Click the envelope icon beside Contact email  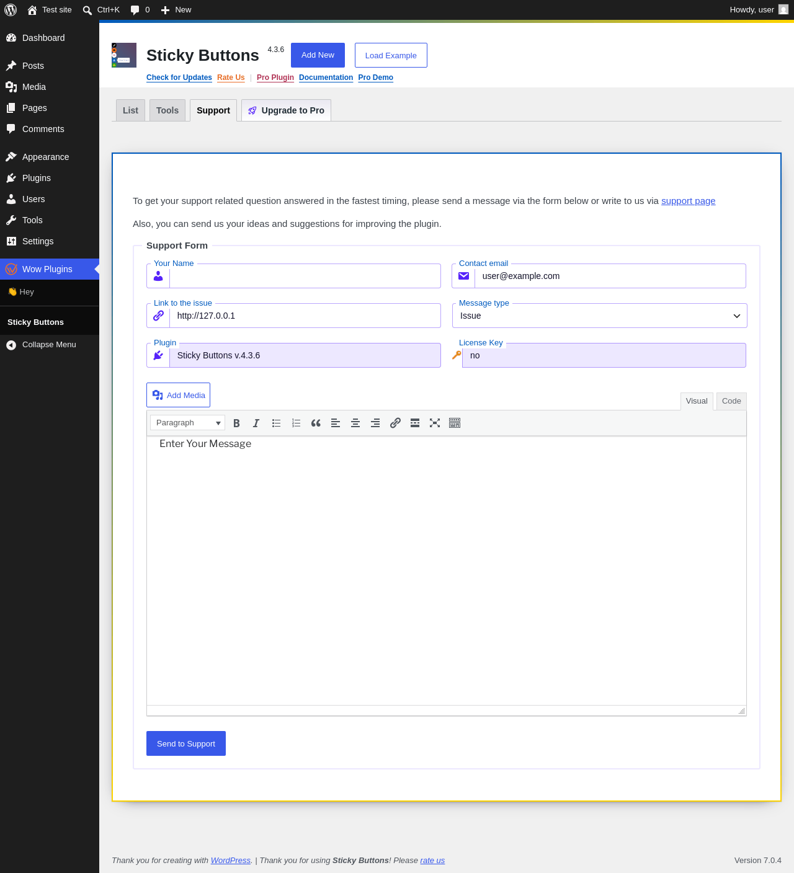click(463, 276)
